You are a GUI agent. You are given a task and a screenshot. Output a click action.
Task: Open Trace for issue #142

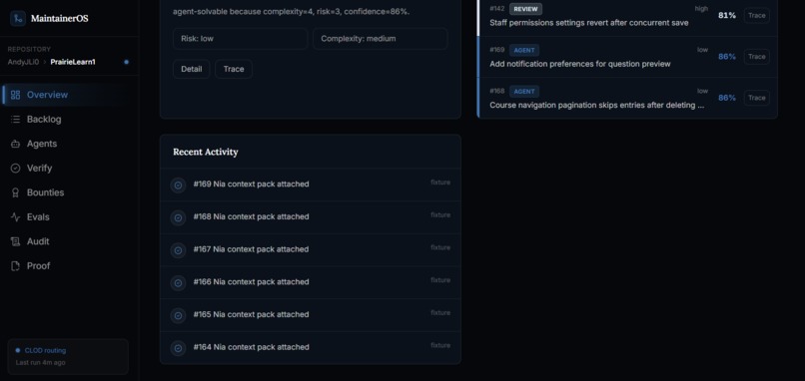tap(756, 15)
